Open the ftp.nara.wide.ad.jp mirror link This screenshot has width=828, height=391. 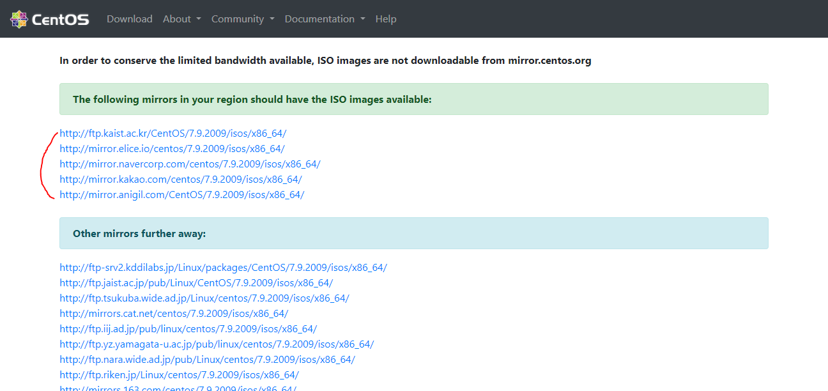pos(207,360)
